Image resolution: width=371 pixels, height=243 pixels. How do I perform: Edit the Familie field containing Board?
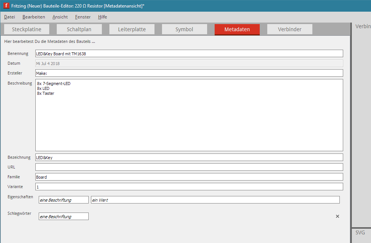[x=189, y=177]
